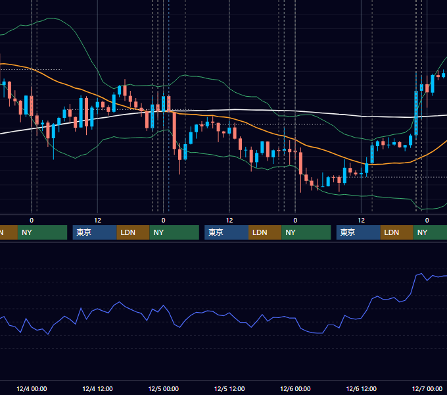Click hour label 0 above 12/6 00:00

pyautogui.click(x=295, y=221)
